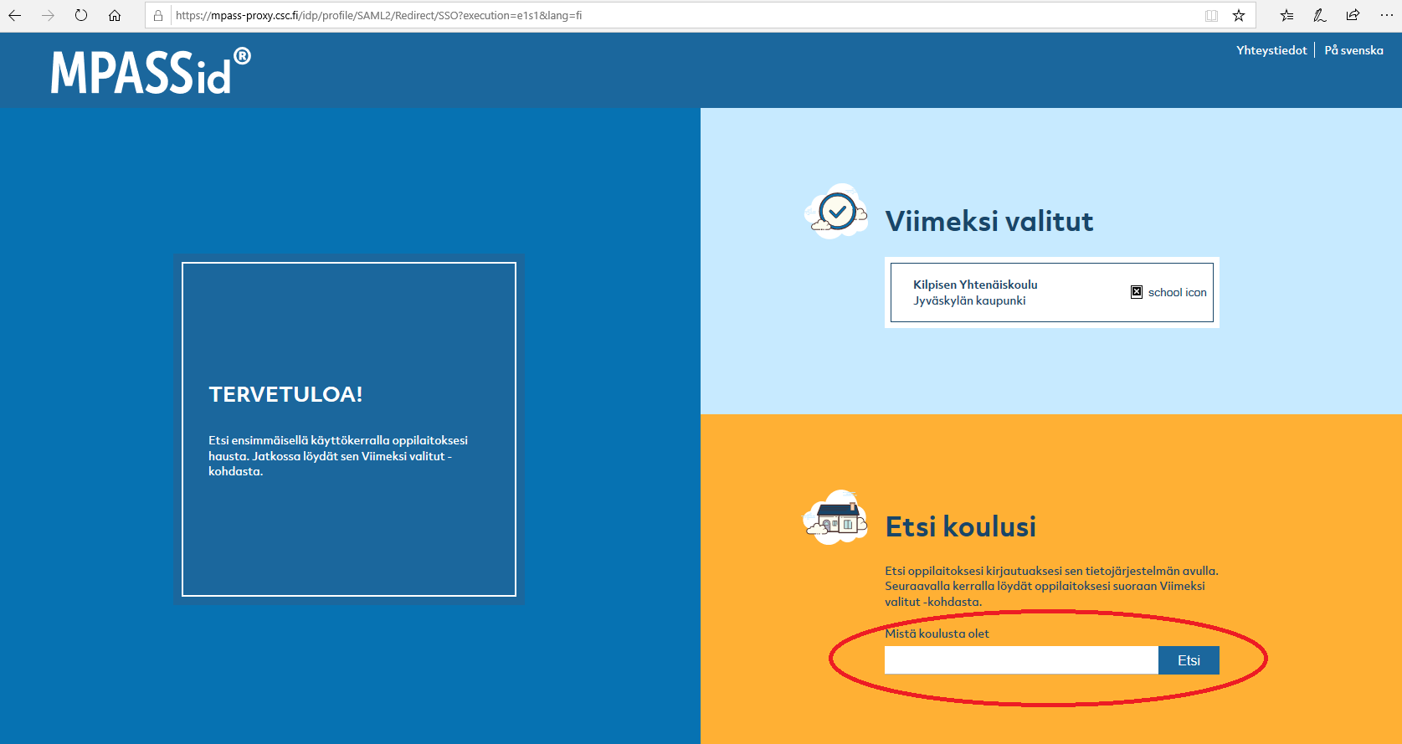Viewport: 1402px width, 744px height.
Task: Refresh the current page
Action: click(81, 15)
